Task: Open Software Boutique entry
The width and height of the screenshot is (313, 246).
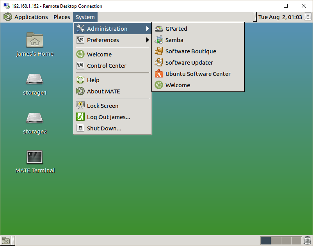Action: pyautogui.click(x=198, y=51)
